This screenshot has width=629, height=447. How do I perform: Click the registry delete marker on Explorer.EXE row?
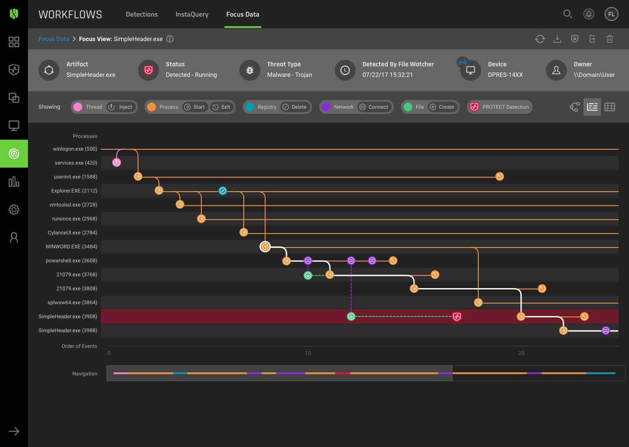click(223, 191)
